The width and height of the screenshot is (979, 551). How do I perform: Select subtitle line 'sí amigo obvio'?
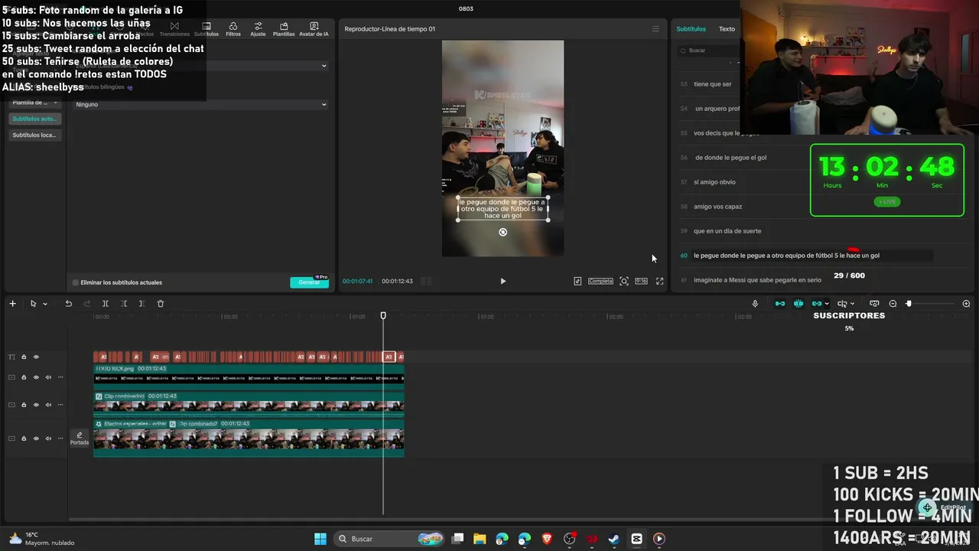714,182
